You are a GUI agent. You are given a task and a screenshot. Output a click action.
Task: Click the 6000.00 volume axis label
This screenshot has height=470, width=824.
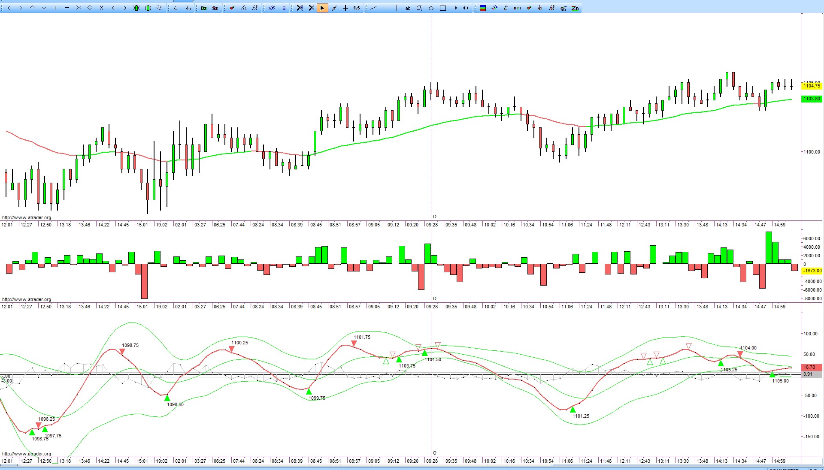[x=812, y=238]
